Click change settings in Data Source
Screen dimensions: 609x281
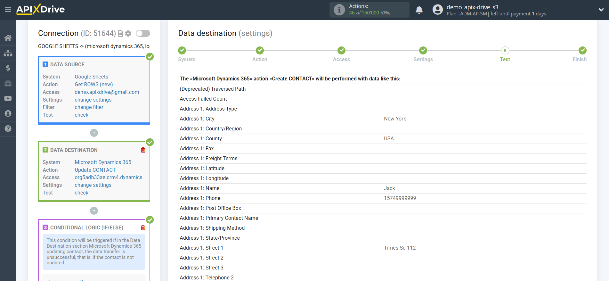coord(93,100)
